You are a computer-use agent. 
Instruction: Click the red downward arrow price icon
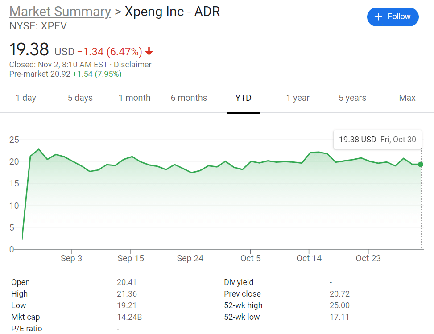point(149,52)
